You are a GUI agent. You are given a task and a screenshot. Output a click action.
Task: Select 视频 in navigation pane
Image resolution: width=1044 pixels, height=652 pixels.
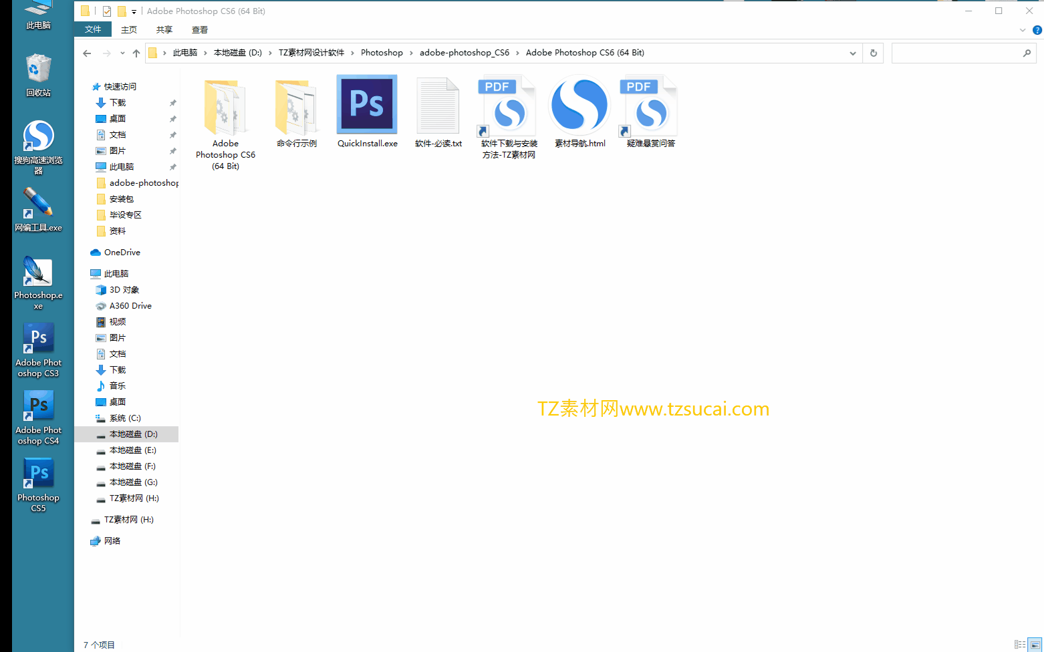[118, 322]
